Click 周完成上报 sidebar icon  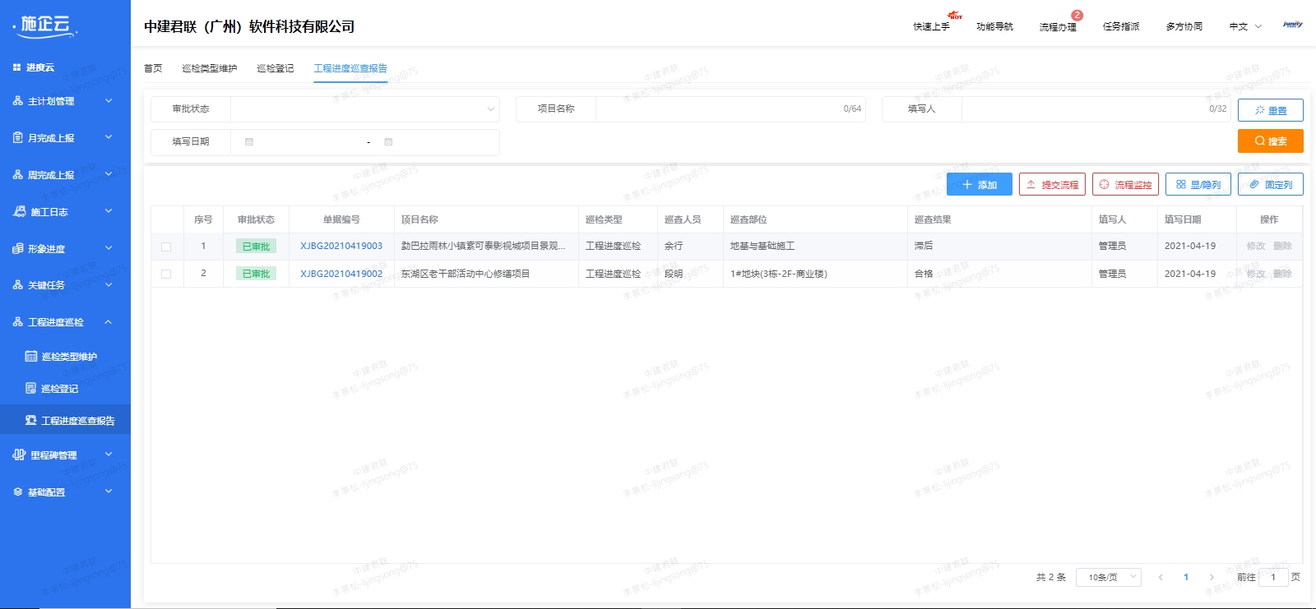[18, 174]
